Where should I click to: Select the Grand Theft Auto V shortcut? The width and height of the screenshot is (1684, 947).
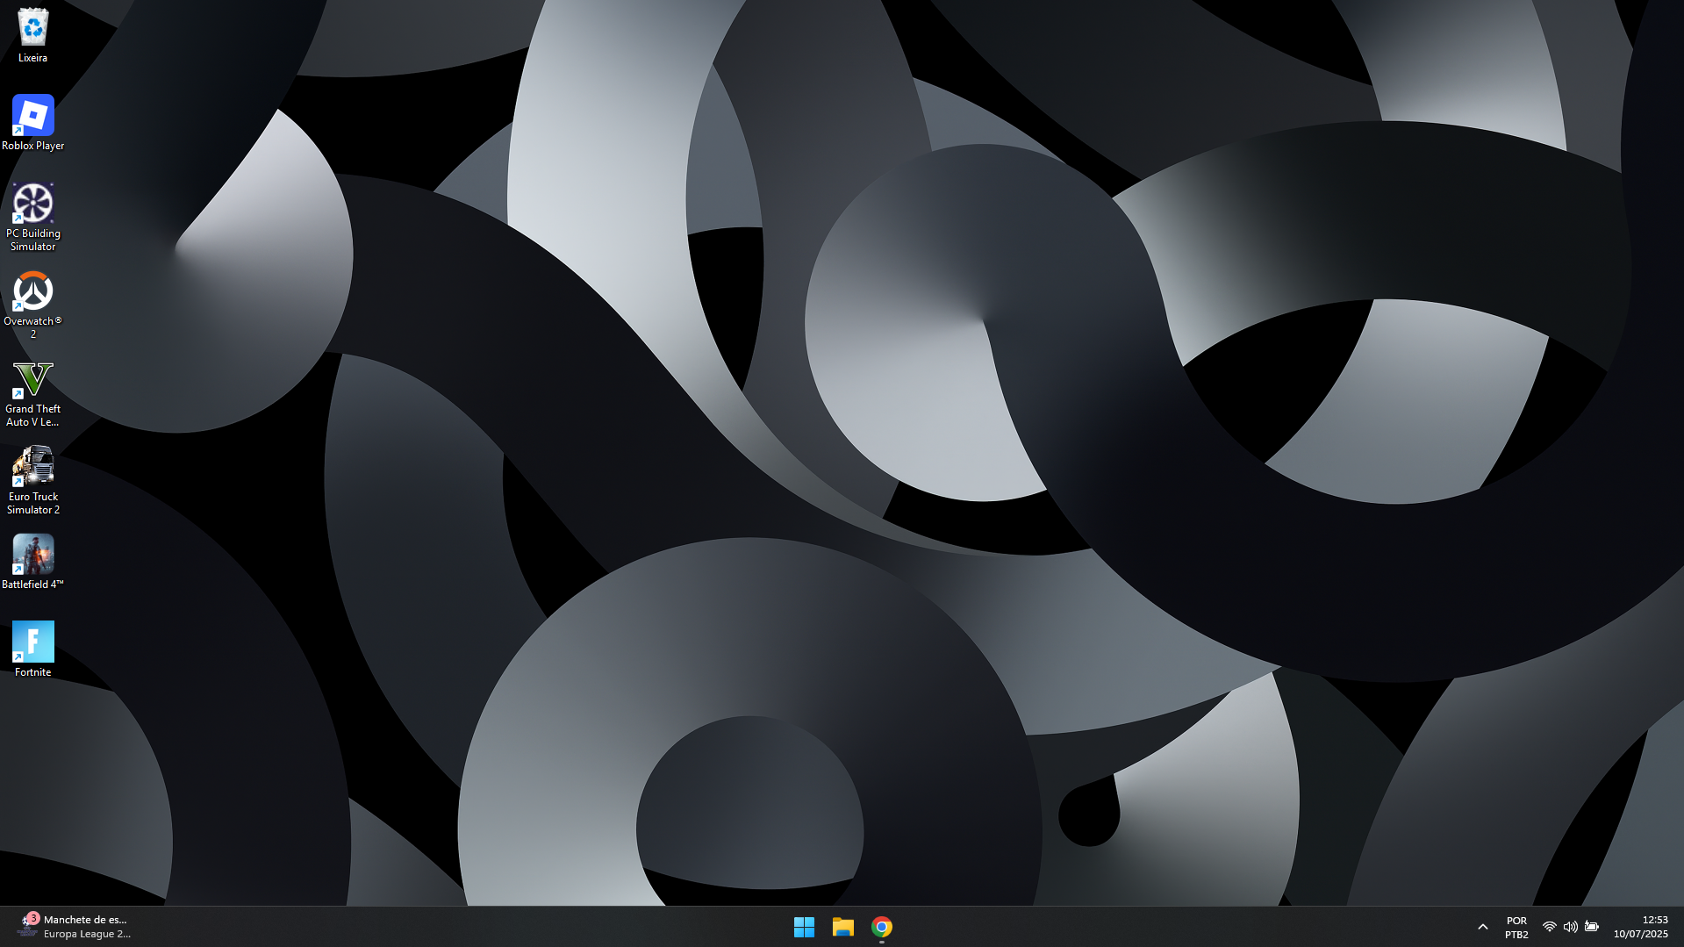[32, 392]
